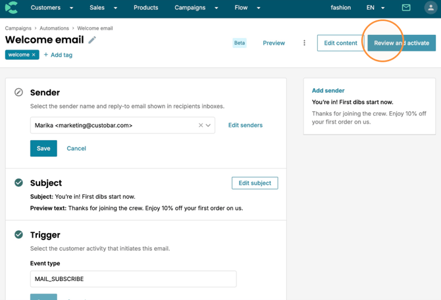
Task: Click the Edit subject button
Action: coord(255,183)
